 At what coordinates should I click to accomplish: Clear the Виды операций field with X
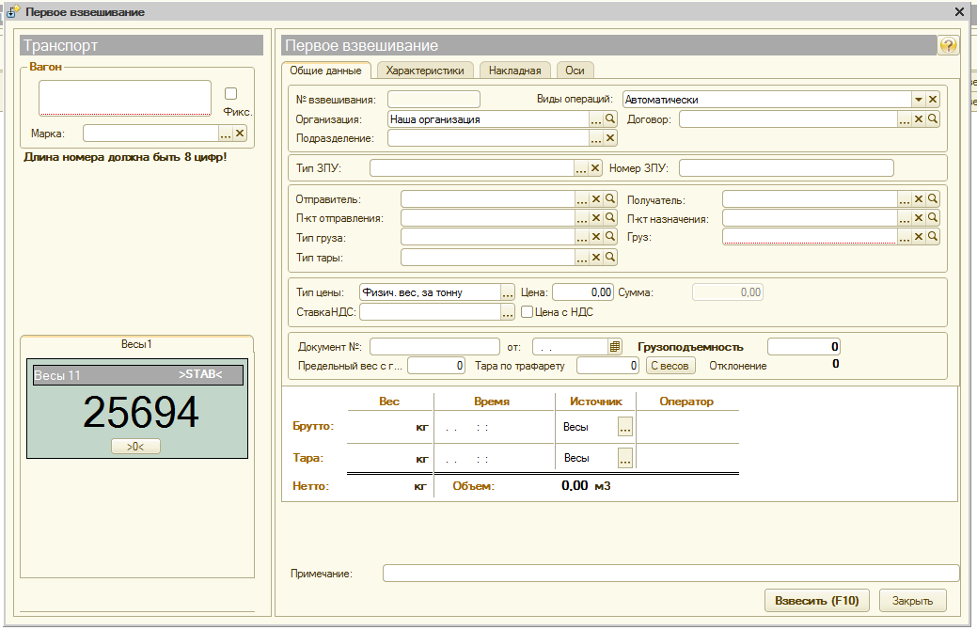[933, 100]
